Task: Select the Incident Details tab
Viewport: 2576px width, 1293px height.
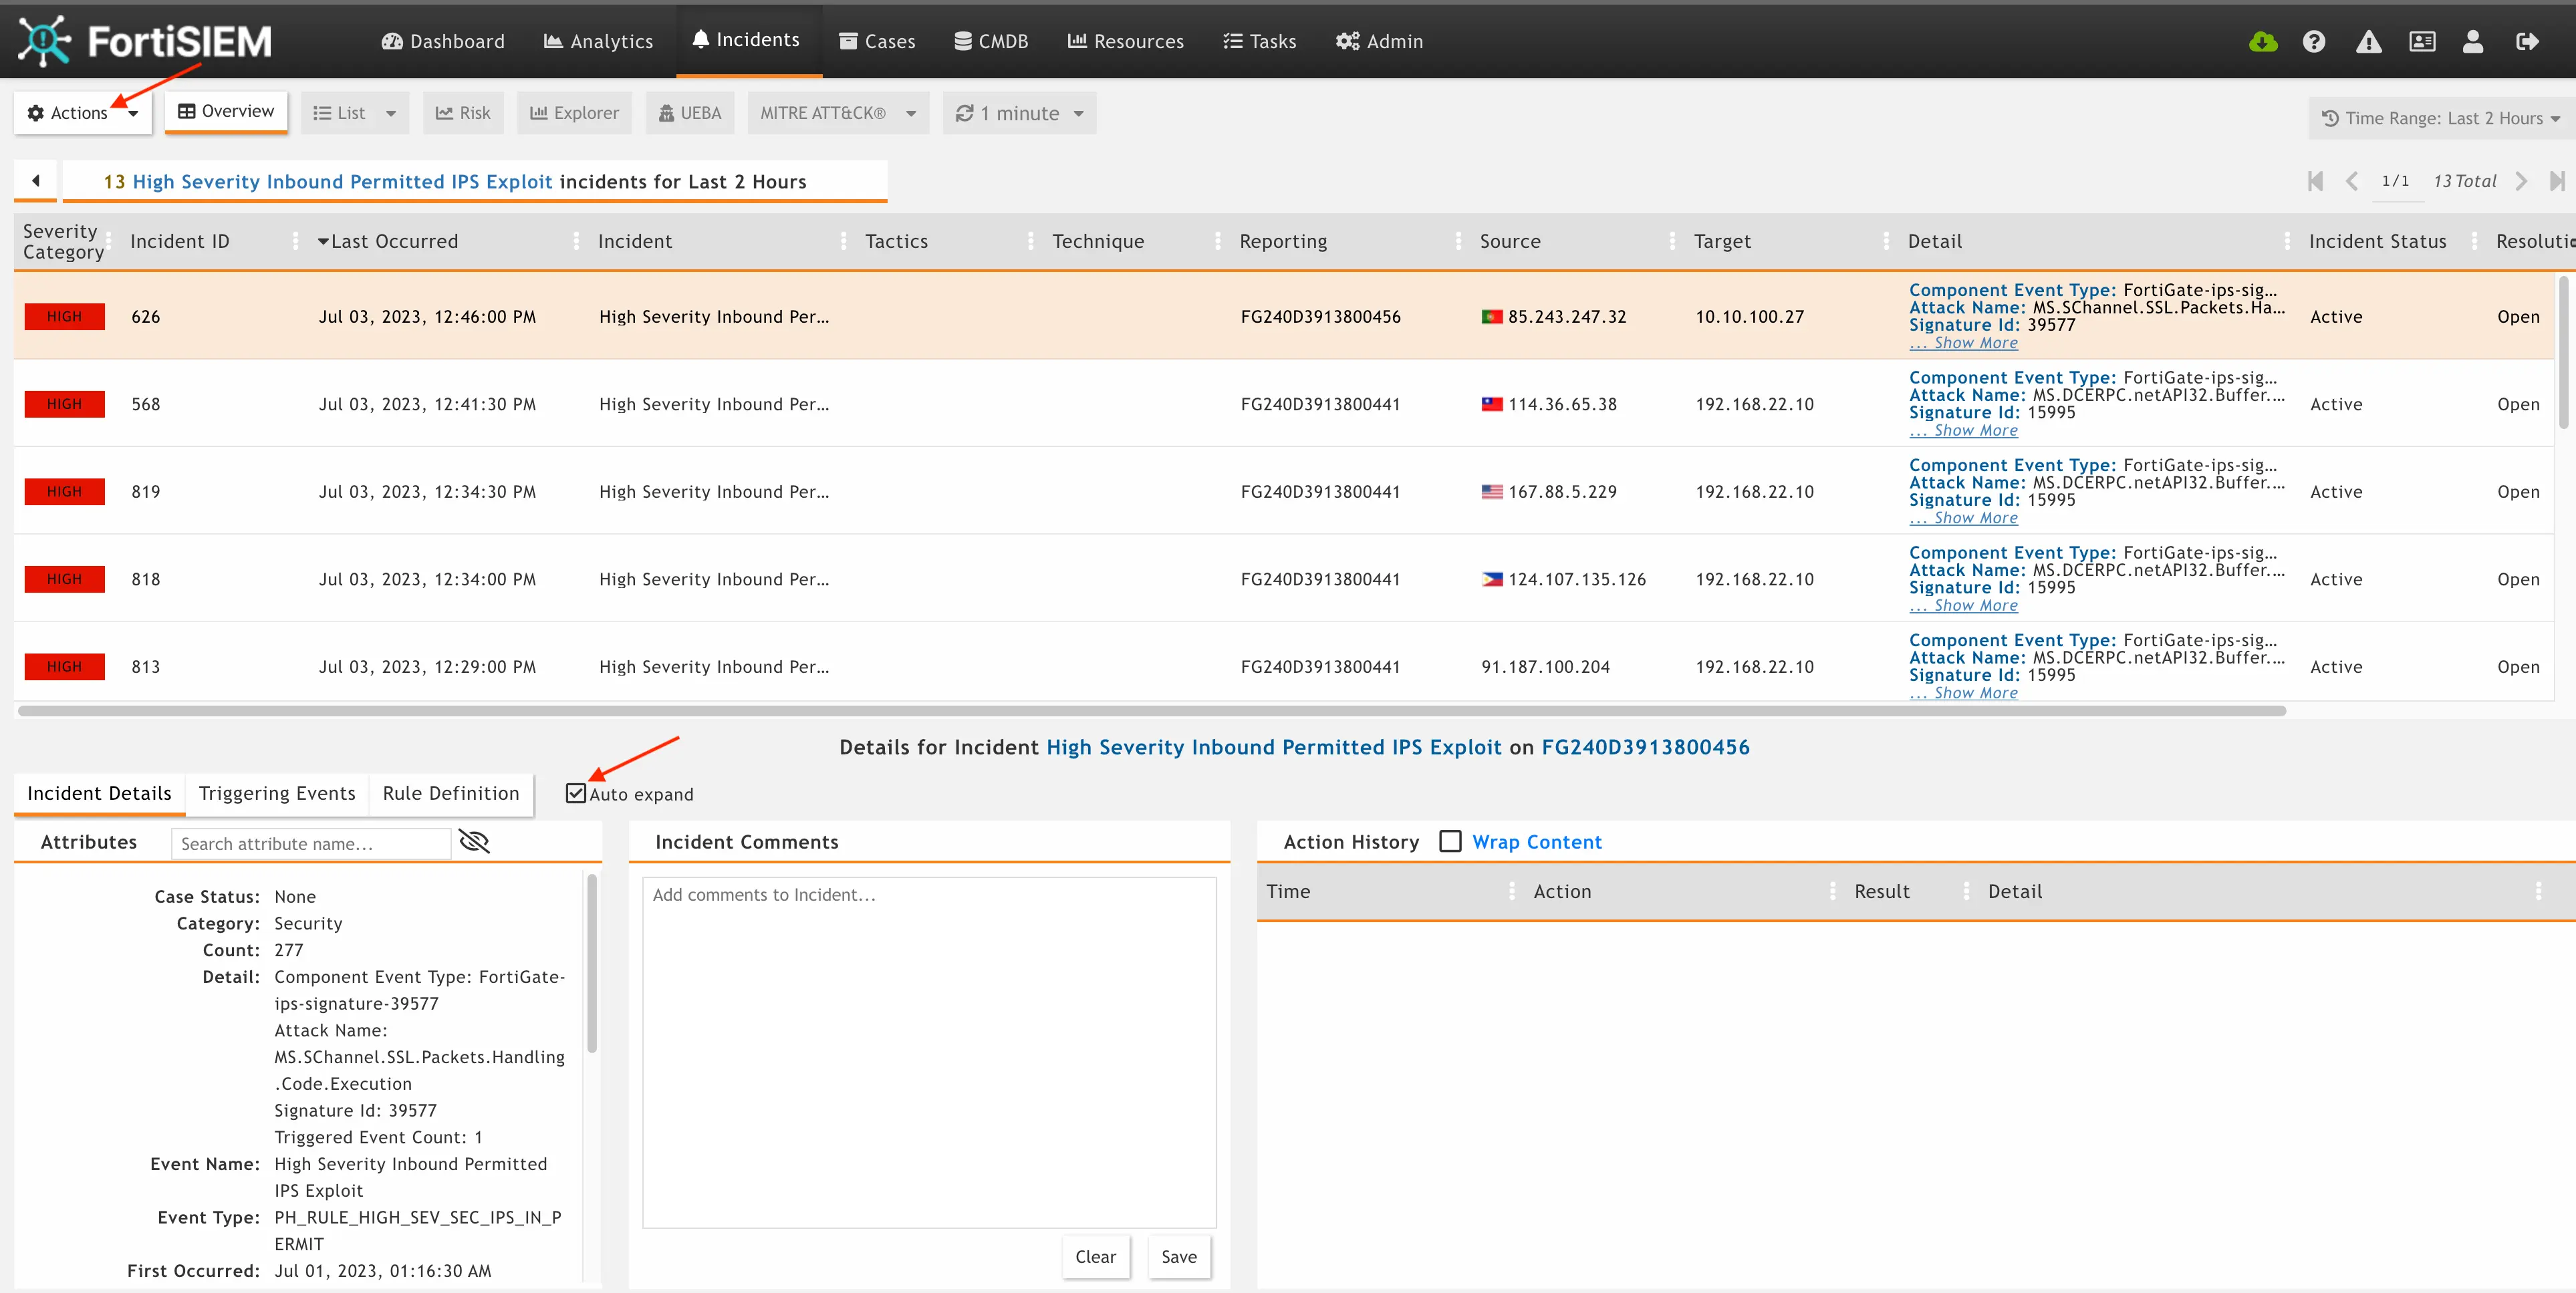Action: (99, 793)
